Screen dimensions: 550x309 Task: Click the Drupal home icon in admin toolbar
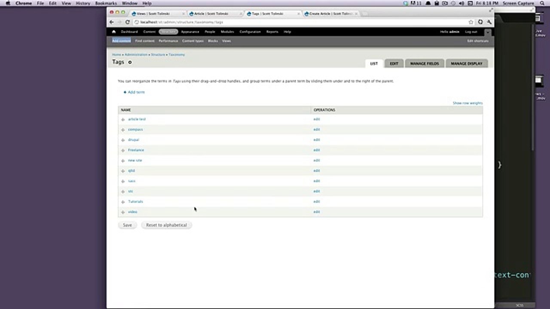pyautogui.click(x=114, y=32)
